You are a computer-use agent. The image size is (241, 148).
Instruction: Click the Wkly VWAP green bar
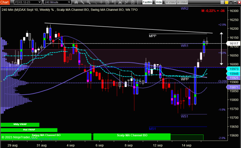coord(20,124)
